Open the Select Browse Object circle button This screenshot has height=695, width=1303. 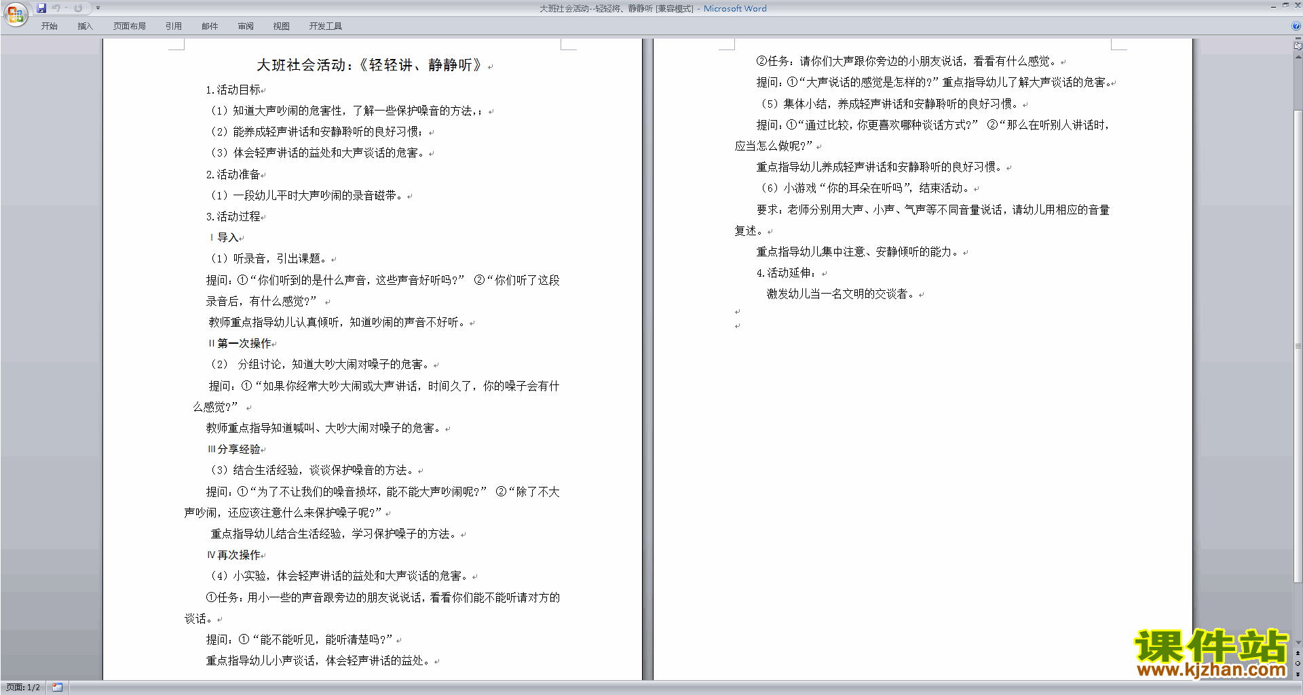1298,664
